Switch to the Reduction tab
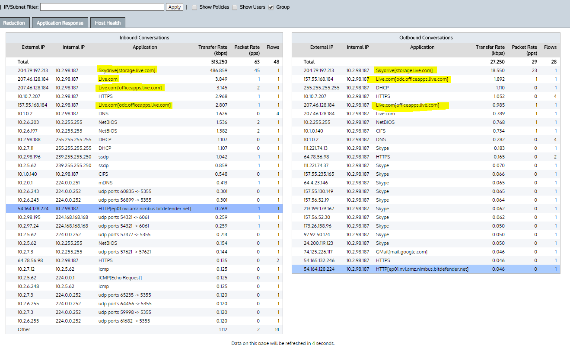Image resolution: width=570 pixels, height=345 pixels. 14,23
